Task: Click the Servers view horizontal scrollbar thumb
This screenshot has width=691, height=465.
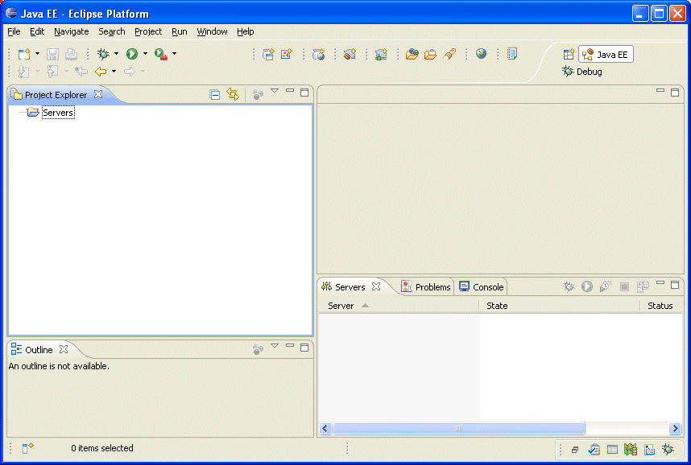Action: [x=459, y=428]
